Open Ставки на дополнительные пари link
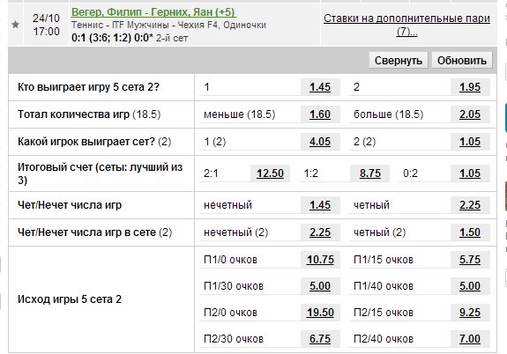The width and height of the screenshot is (507, 354). (x=406, y=25)
